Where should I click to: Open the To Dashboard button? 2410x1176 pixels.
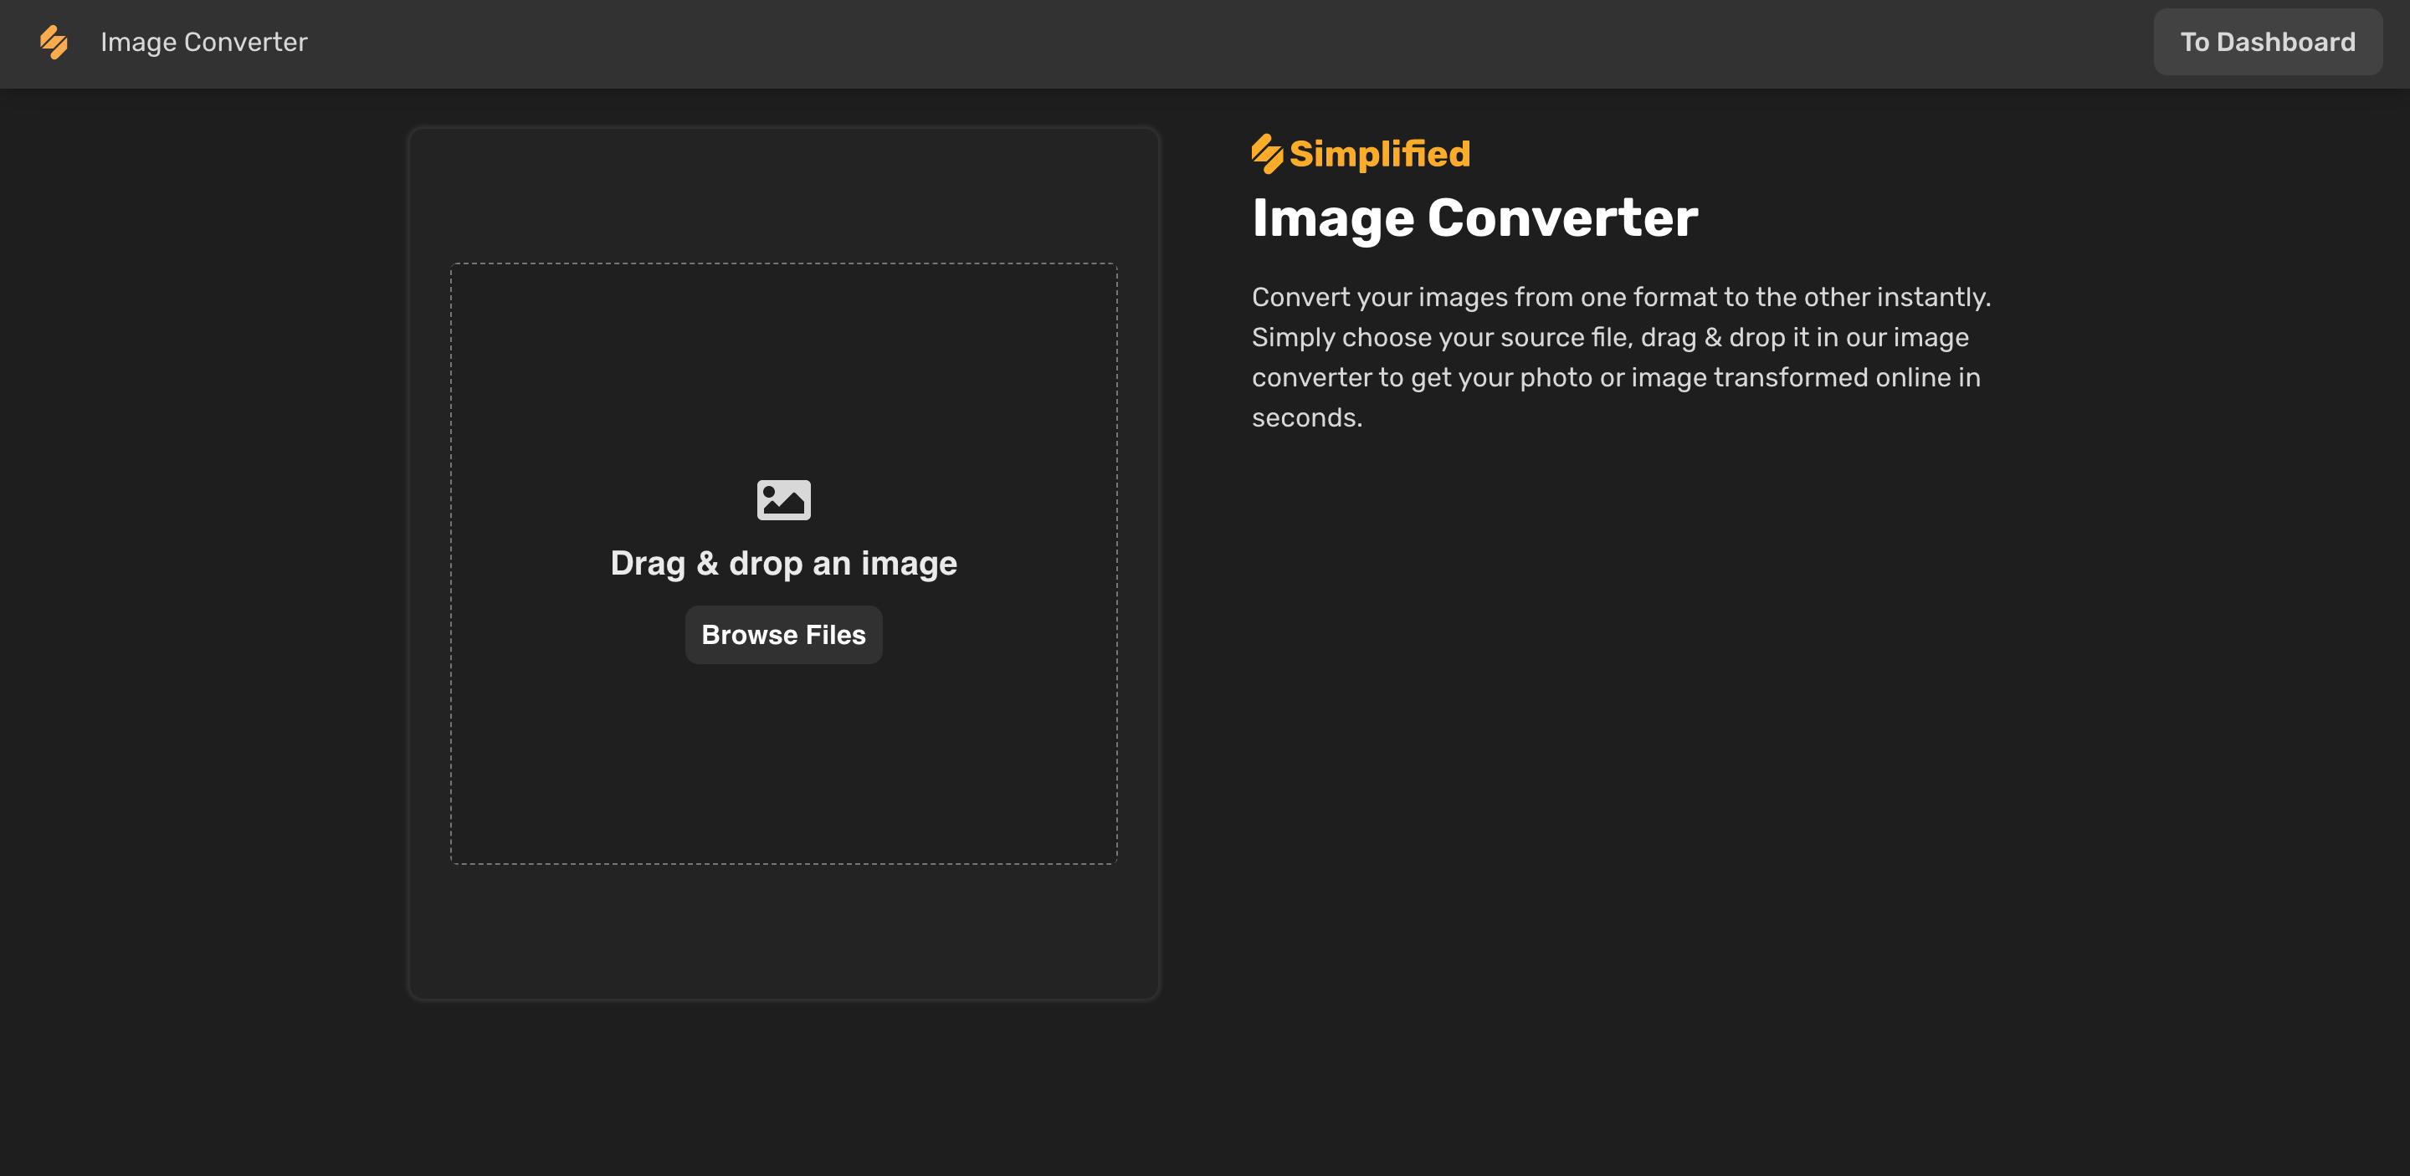click(x=2267, y=42)
